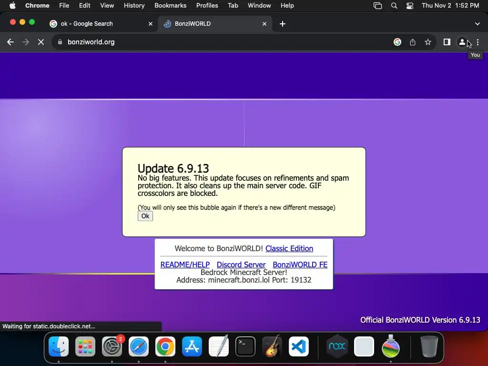This screenshot has width=488, height=366.
Task: Open TextEdit from the Dock
Action: (218, 346)
